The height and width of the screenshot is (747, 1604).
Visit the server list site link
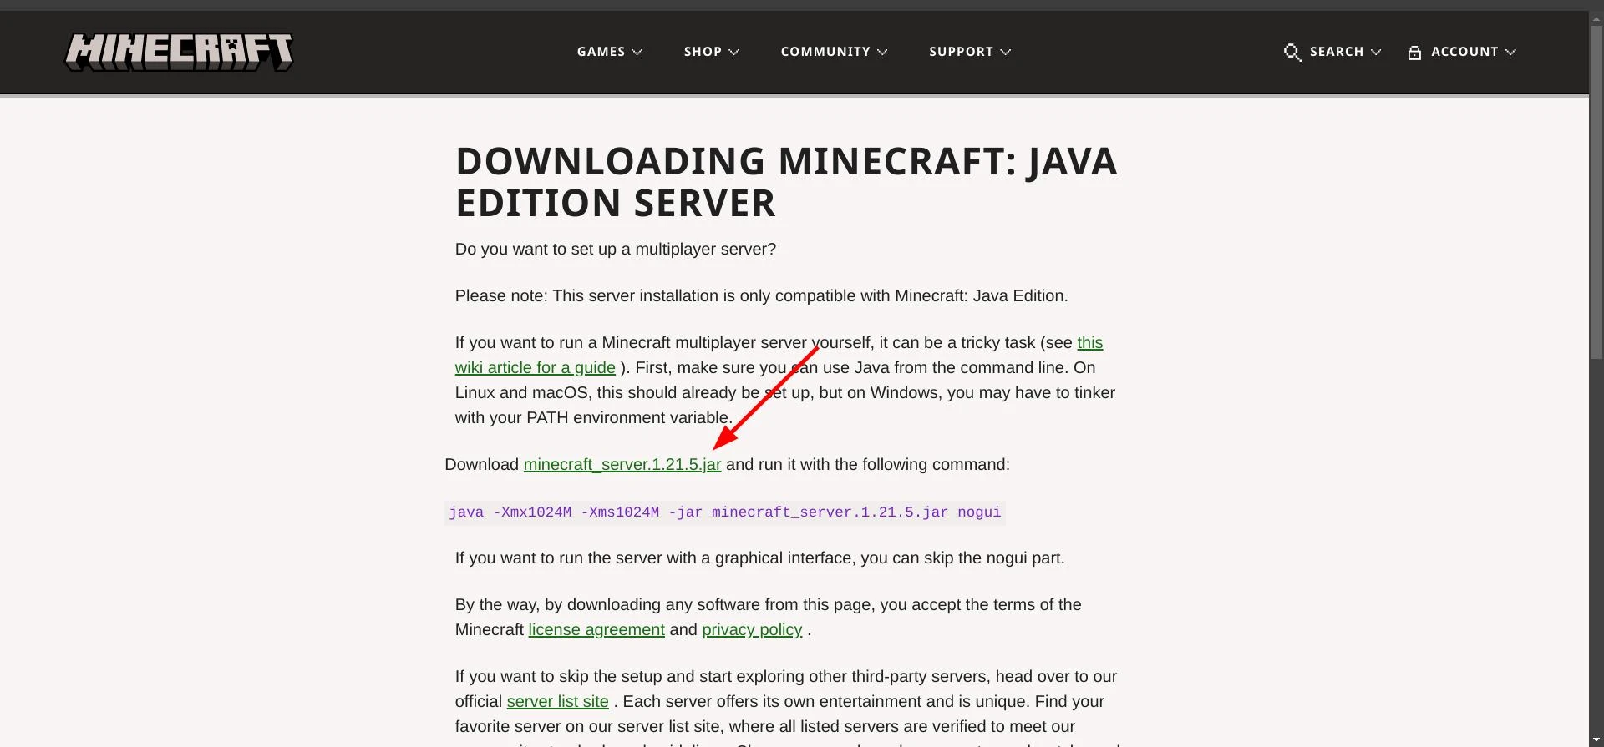tap(557, 702)
